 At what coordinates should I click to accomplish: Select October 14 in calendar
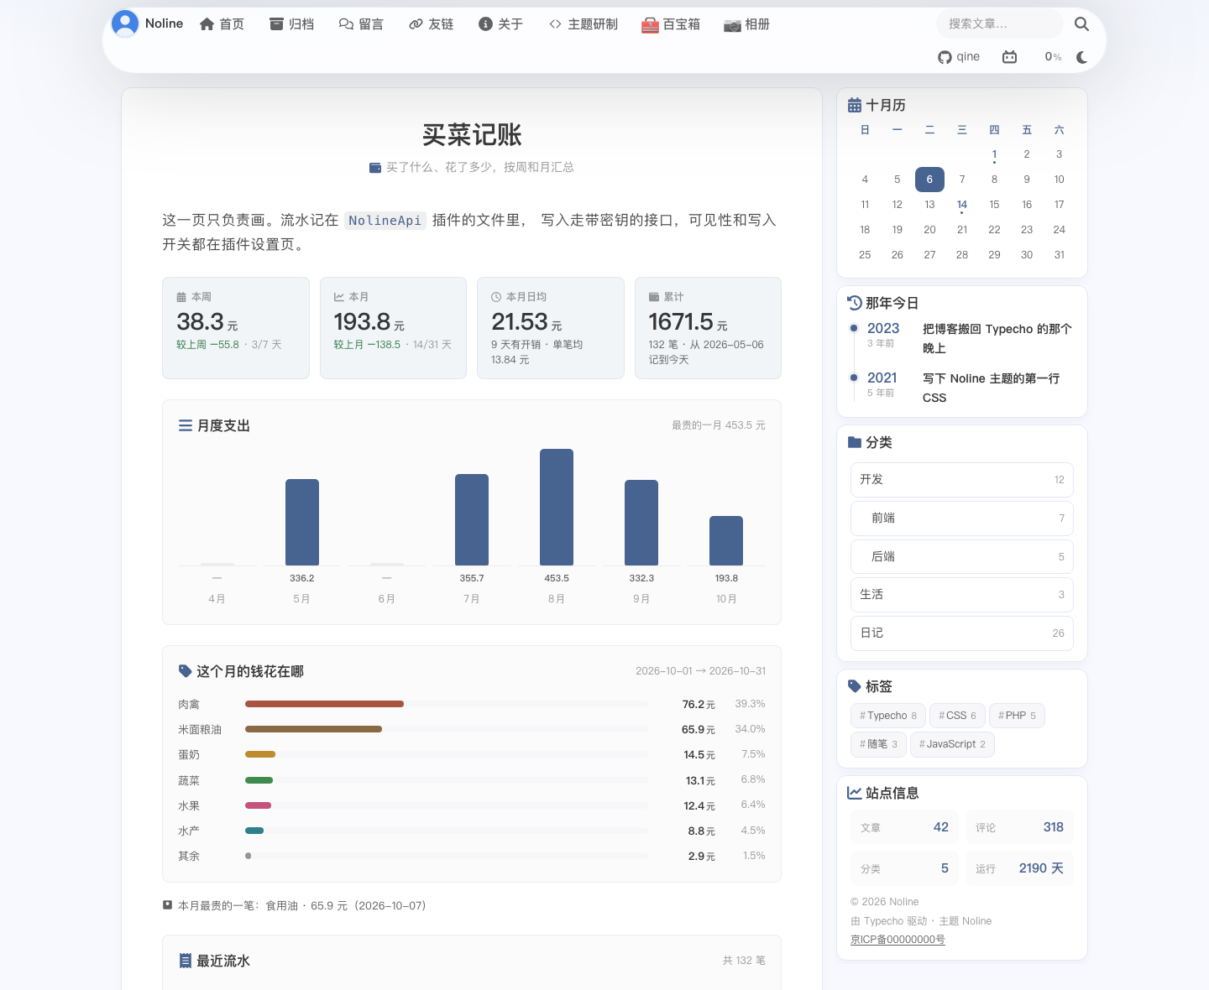tap(962, 205)
